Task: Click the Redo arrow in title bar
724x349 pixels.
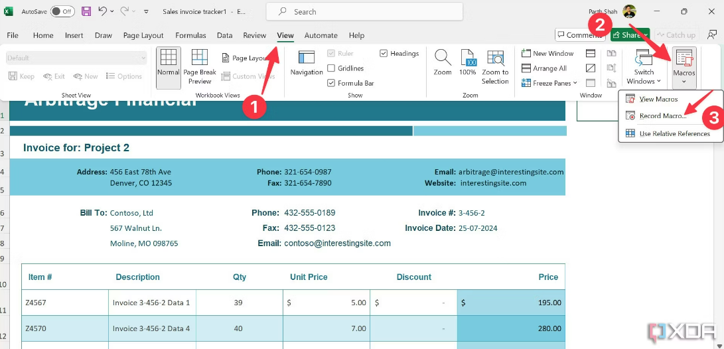Action: (123, 11)
